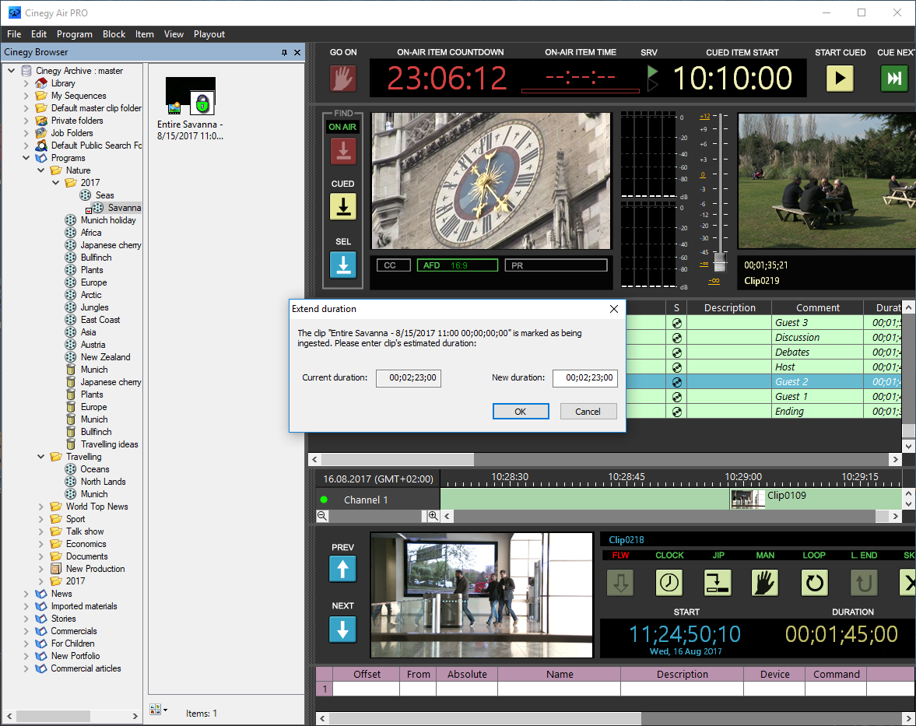Screen dimensions: 916x726
Task: Zoom in the timeline with magnifier plus
Action: click(x=433, y=516)
